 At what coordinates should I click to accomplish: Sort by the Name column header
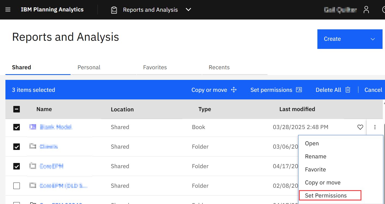[x=44, y=109]
